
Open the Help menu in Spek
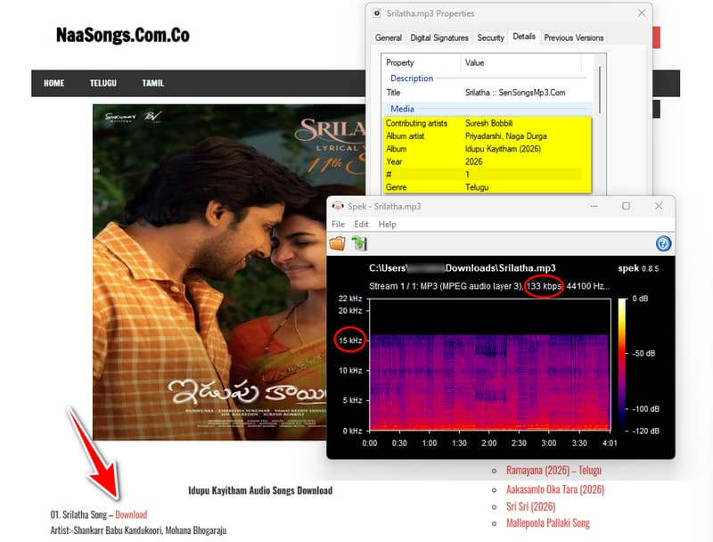387,224
